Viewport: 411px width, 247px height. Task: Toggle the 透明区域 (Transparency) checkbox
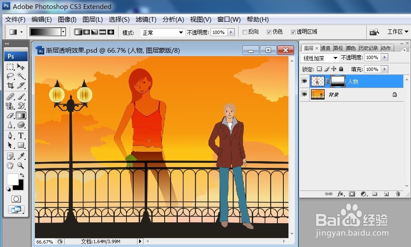pyautogui.click(x=293, y=32)
